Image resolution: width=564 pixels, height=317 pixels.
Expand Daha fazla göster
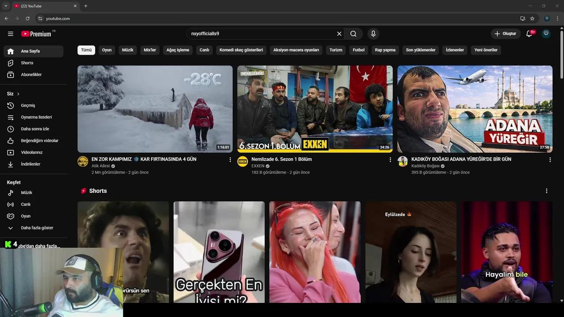click(x=33, y=228)
